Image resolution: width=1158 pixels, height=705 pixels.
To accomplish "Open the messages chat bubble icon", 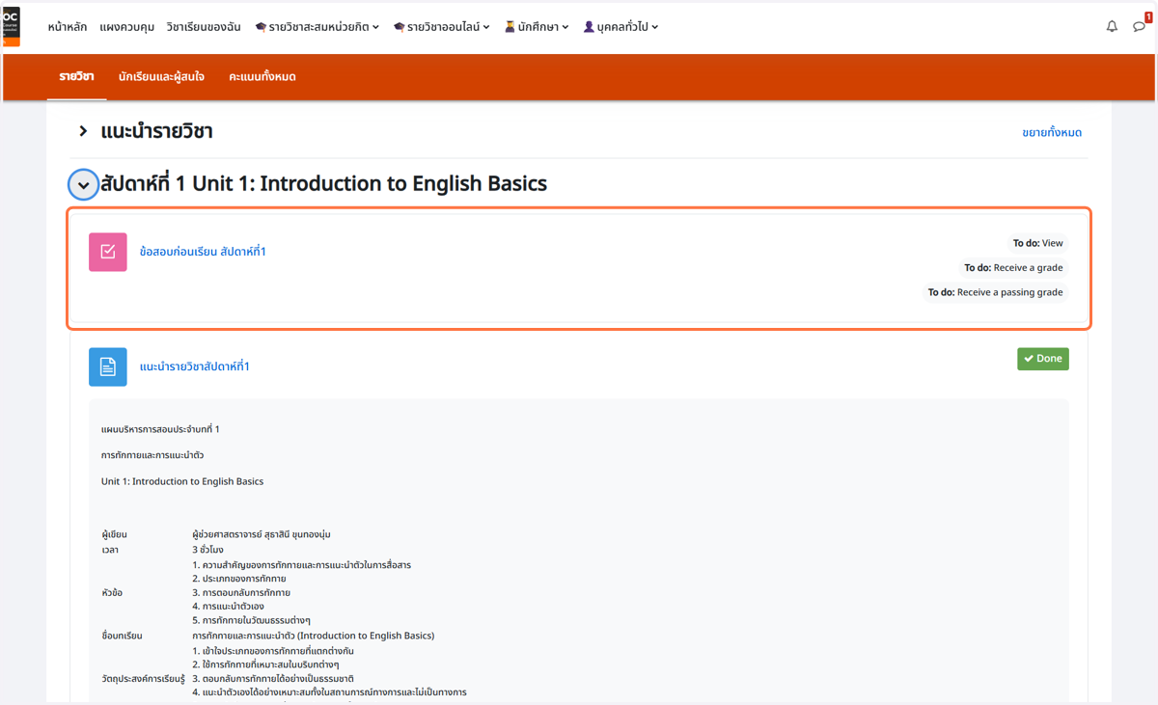I will point(1140,27).
